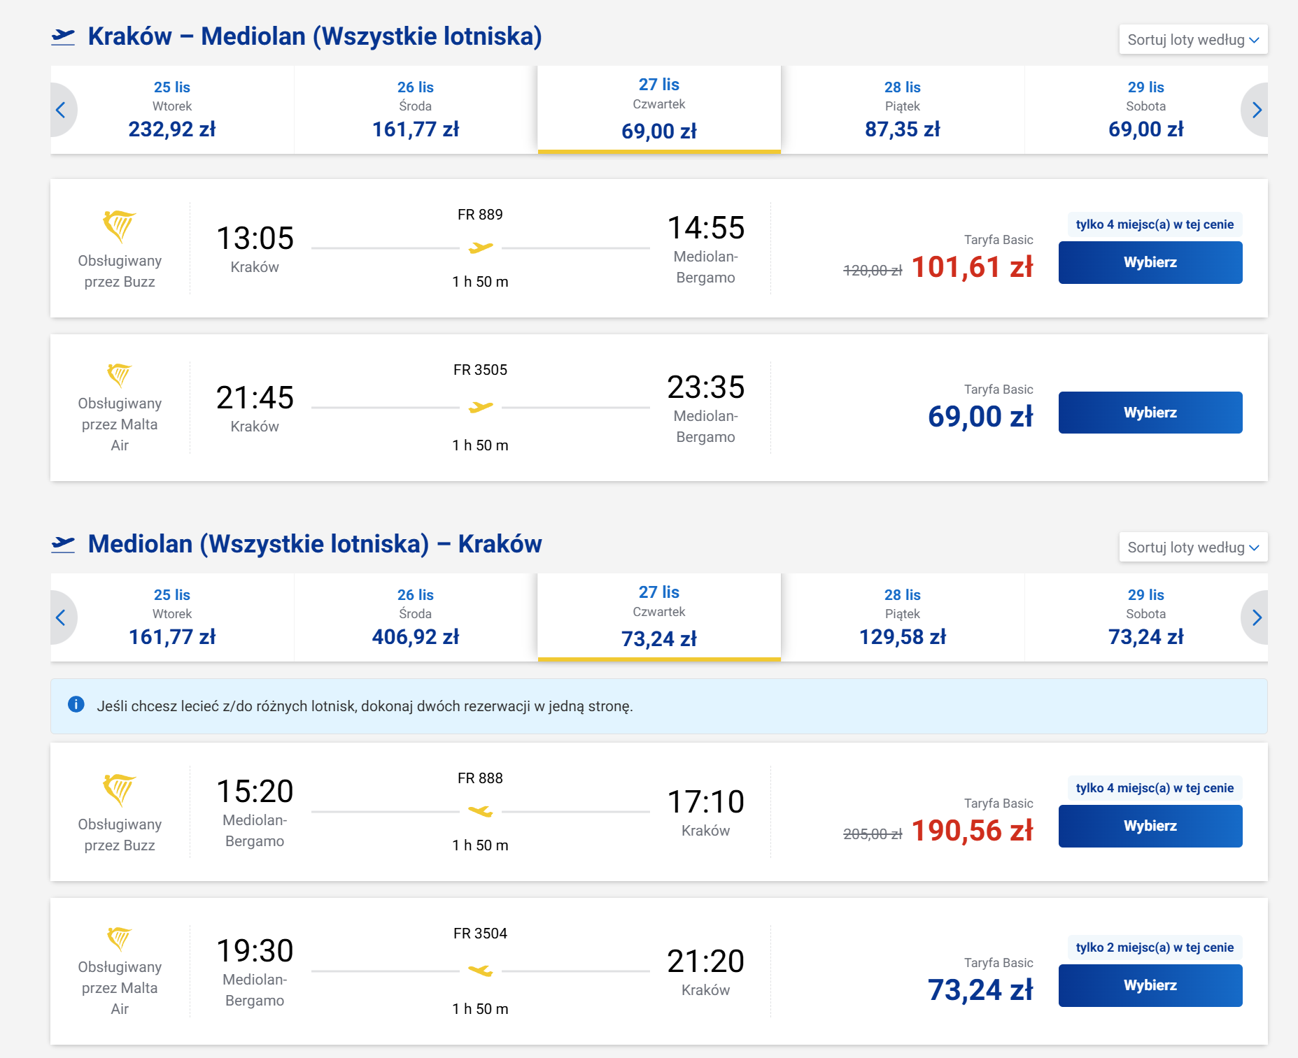Select return date 25 lis Wtorek
Viewport: 1298px width, 1058px height.
(172, 617)
